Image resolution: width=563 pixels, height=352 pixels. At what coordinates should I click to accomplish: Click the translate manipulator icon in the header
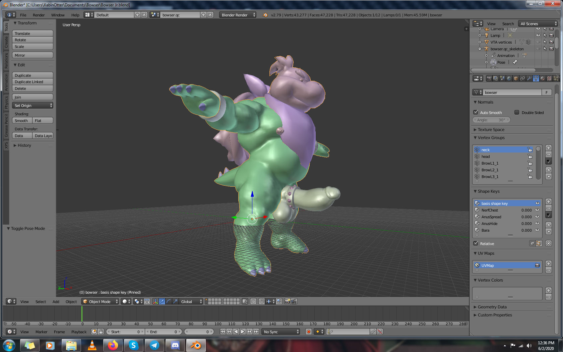pyautogui.click(x=162, y=301)
